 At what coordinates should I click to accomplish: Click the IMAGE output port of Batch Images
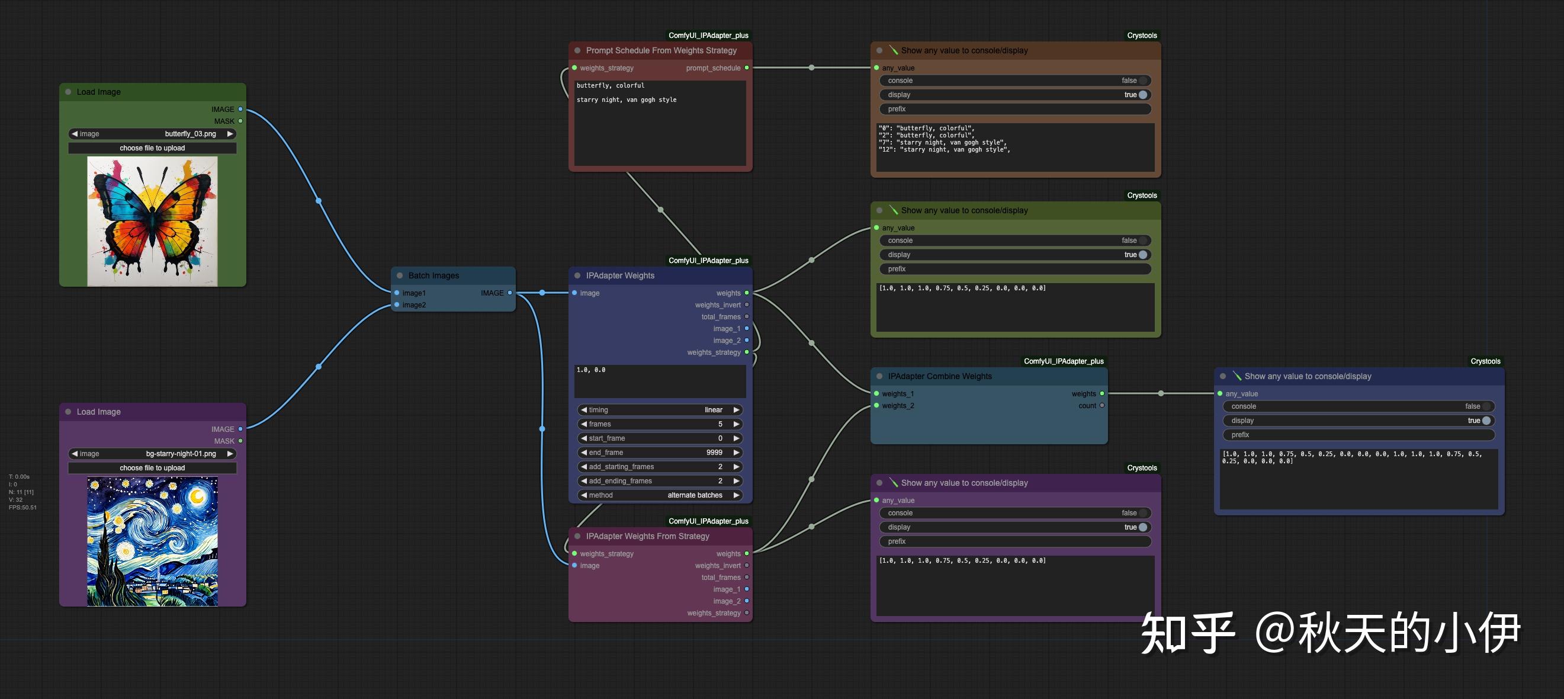510,293
